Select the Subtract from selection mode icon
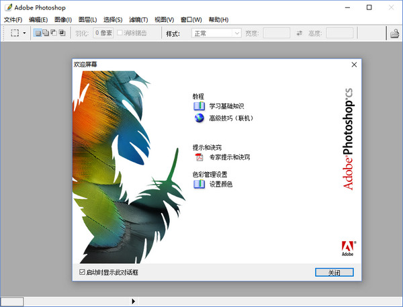 click(x=54, y=33)
